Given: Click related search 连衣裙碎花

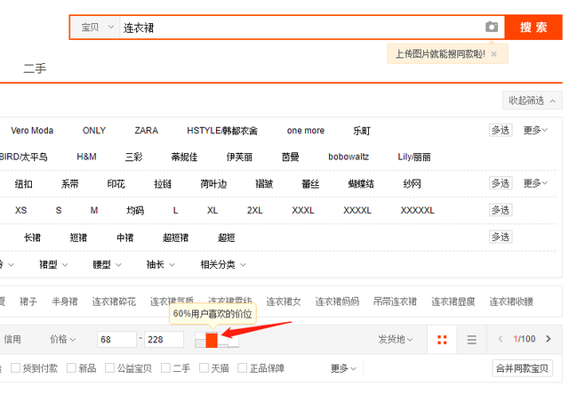Looking at the screenshot, I should tap(114, 302).
